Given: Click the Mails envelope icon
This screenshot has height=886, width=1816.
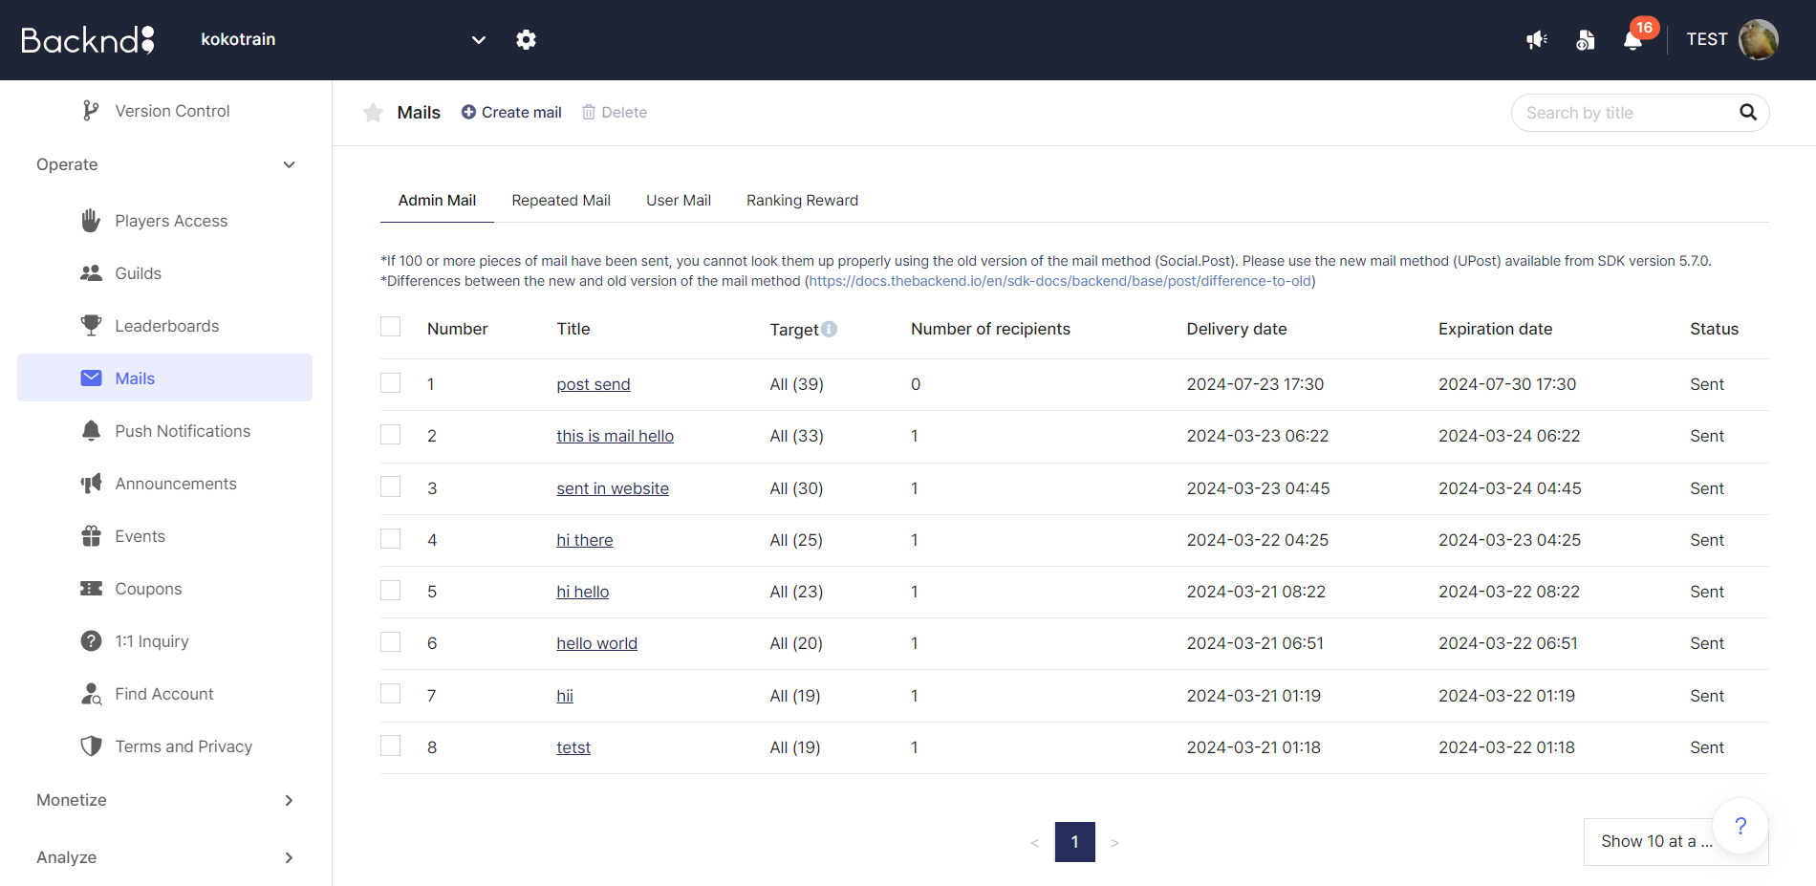Looking at the screenshot, I should 91,378.
